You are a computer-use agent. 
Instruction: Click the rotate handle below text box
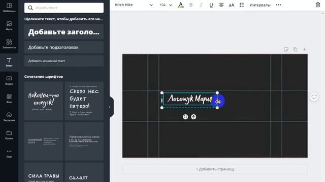[x=185, y=117]
